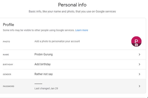Expand the Gender row chevron arrow
Screen dimensions: 148x98
point(139,74)
